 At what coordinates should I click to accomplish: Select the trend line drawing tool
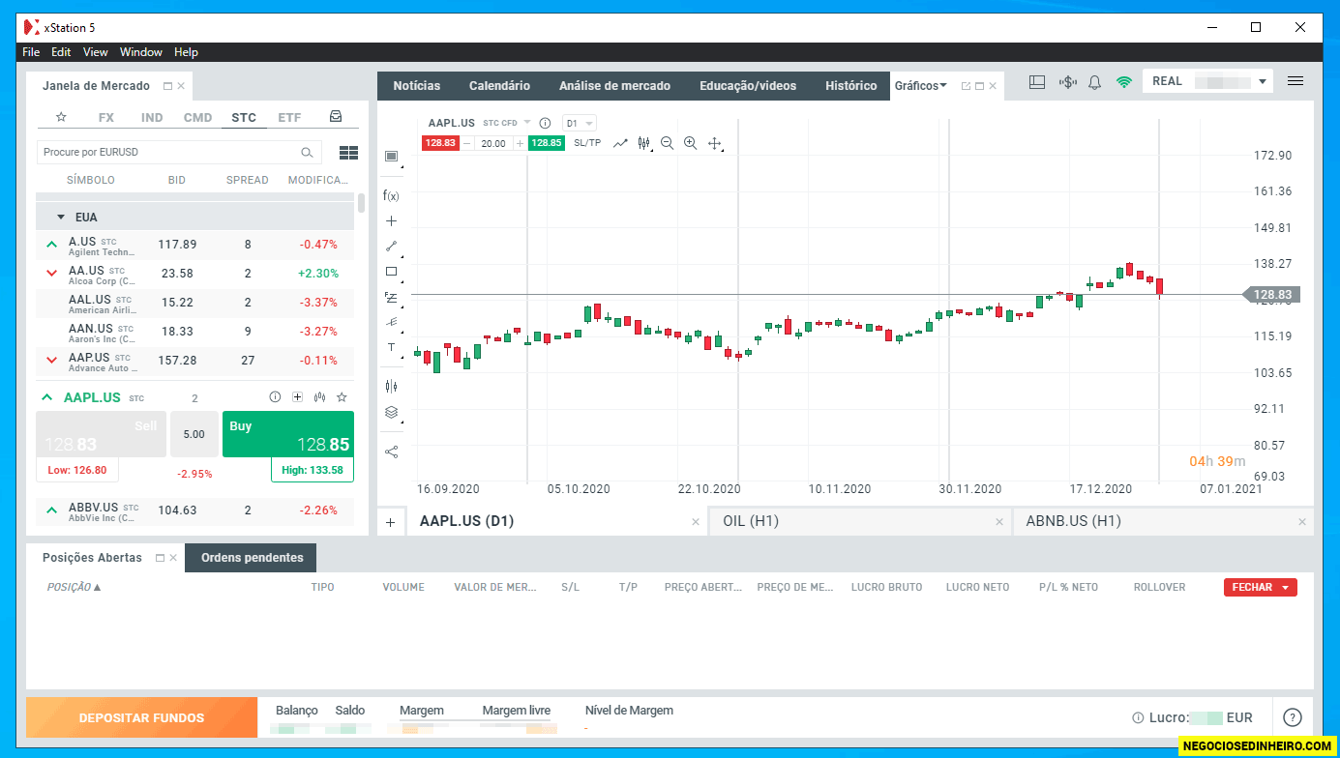(391, 247)
